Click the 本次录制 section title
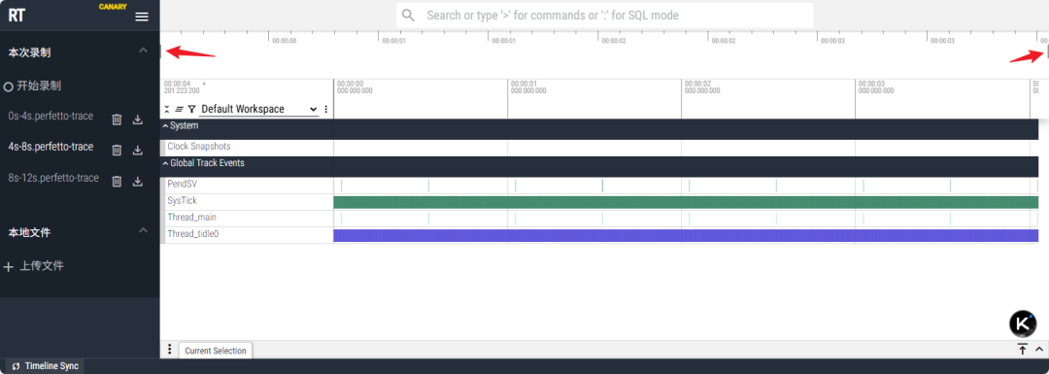Image resolution: width=1049 pixels, height=374 pixels. 29,51
